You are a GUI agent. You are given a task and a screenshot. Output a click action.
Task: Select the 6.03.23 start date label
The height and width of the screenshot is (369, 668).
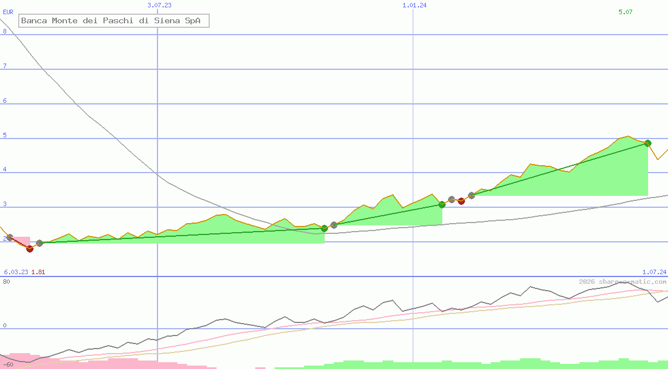pyautogui.click(x=16, y=272)
